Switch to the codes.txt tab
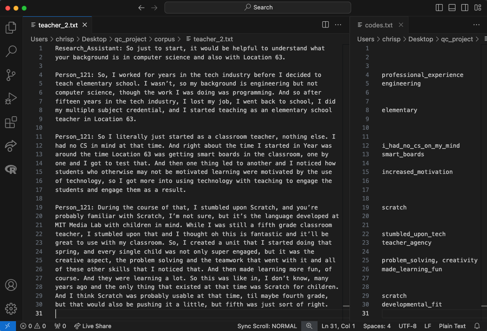 (378, 25)
